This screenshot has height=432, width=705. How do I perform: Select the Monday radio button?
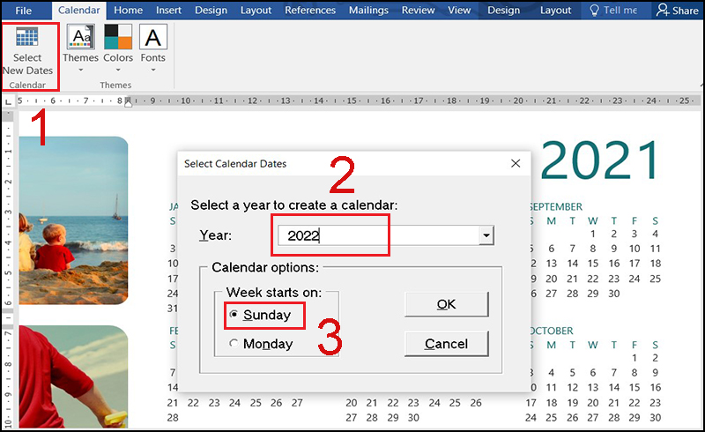coord(234,344)
